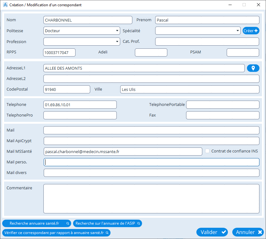
Task: Focus the Nom field containing CHARBONNEL
Action: pyautogui.click(x=88, y=20)
